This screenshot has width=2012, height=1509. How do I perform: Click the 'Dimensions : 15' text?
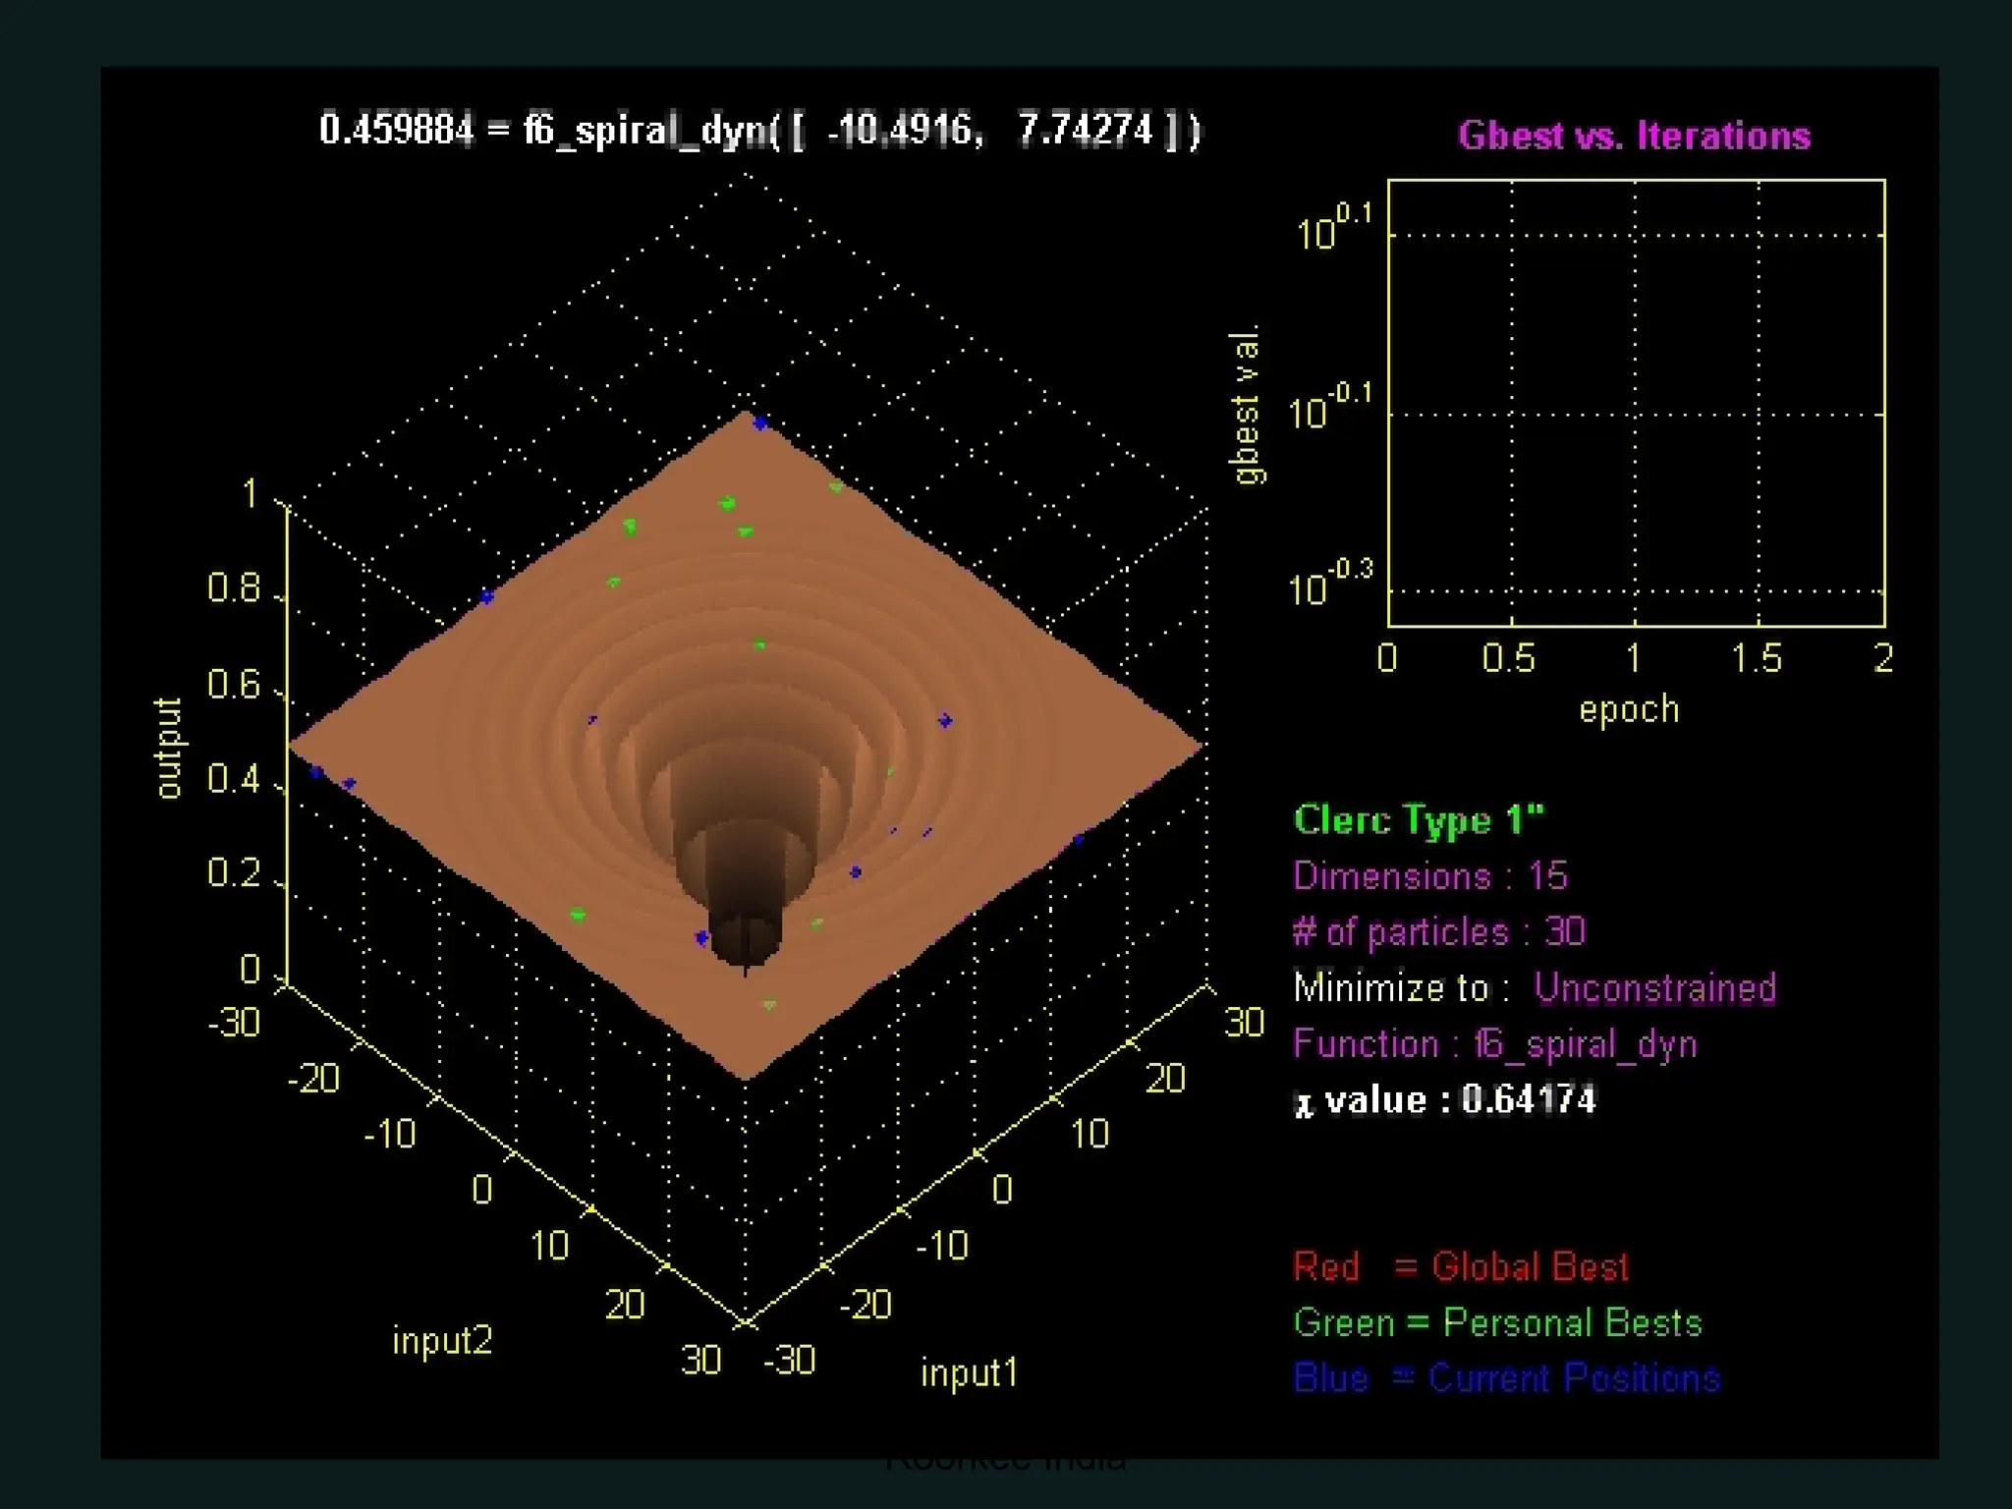[1430, 875]
